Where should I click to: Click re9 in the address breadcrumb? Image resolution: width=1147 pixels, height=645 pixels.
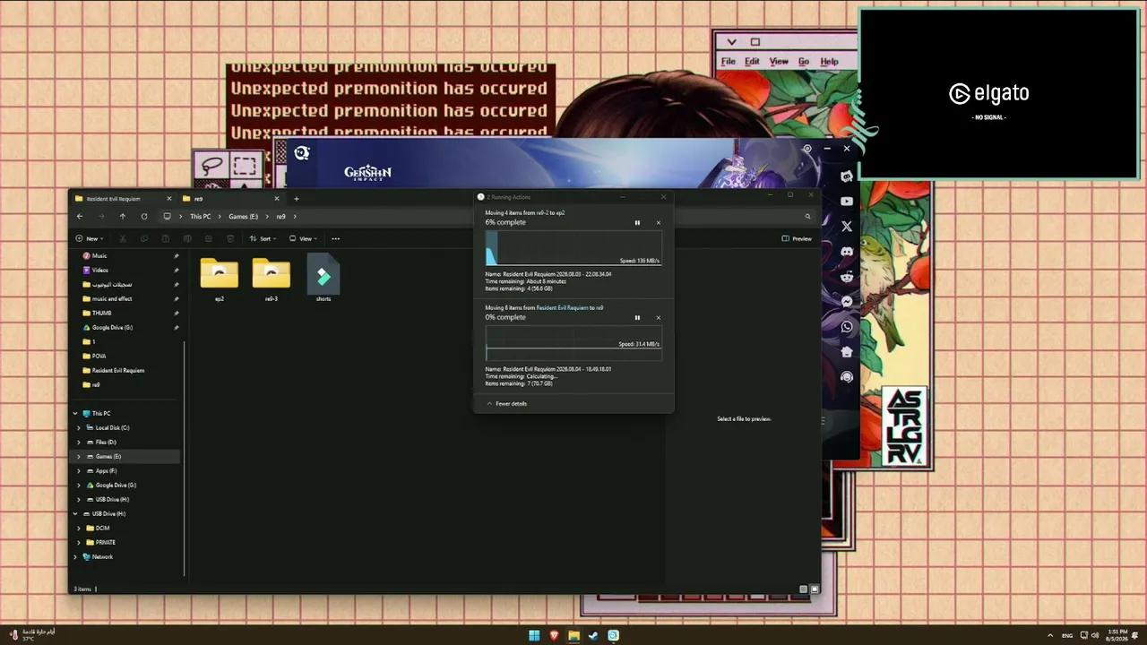tap(280, 217)
